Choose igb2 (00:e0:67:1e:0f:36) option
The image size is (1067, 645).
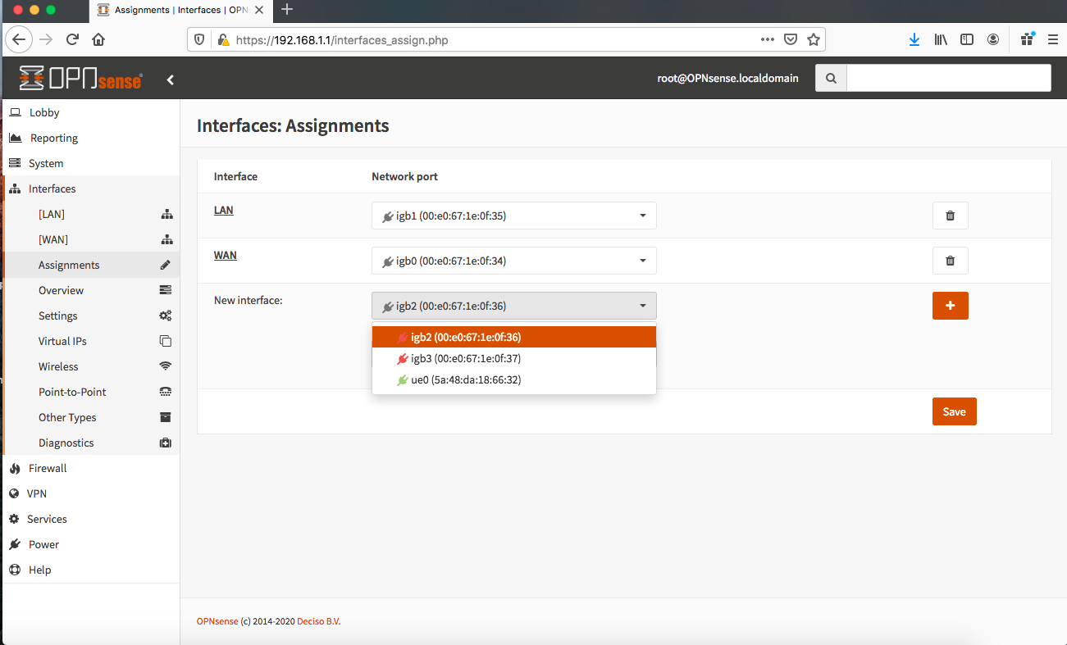point(514,337)
